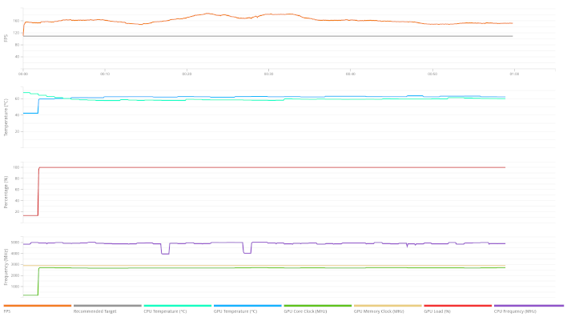The image size is (567, 317).
Task: Click the red GPU Load line at 100
Action: 271,167
